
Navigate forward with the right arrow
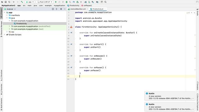click(17, 2)
